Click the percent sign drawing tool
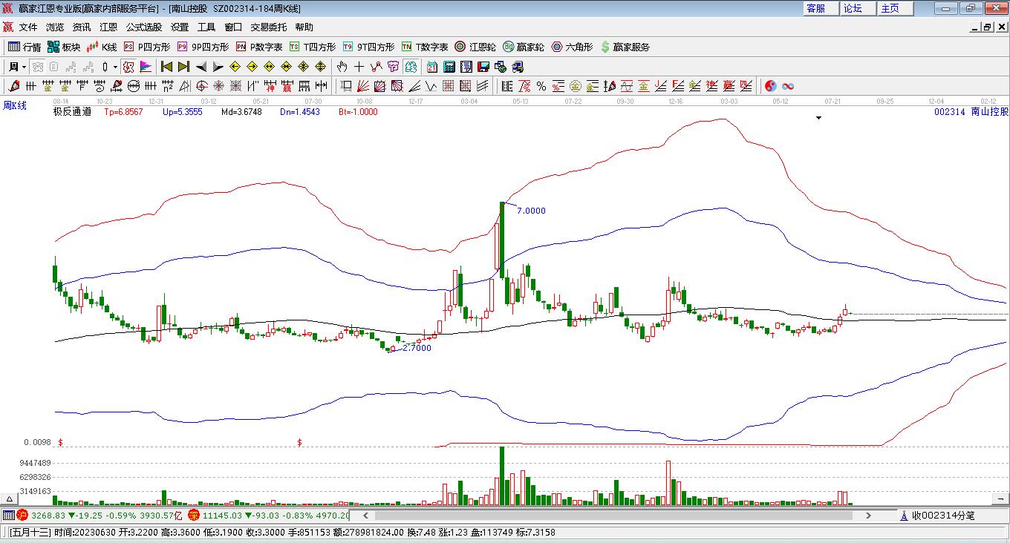Viewport: 1010px width, 543px height. click(x=541, y=86)
